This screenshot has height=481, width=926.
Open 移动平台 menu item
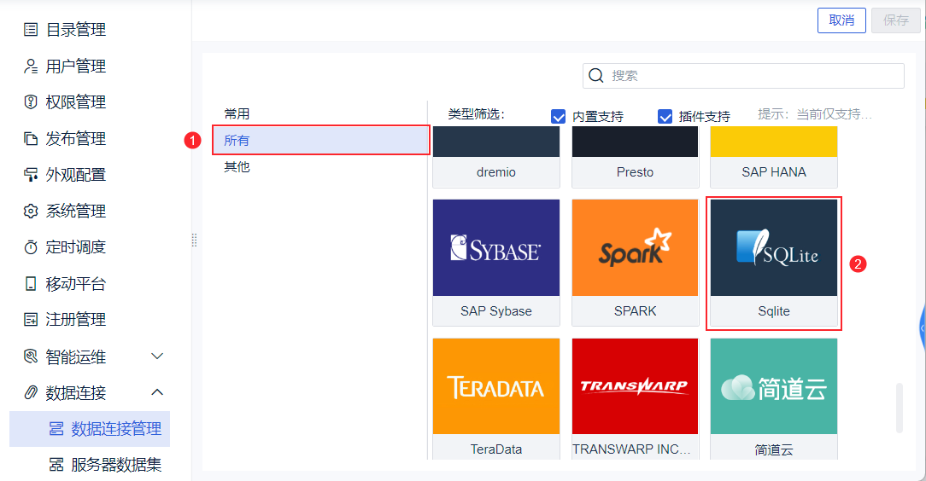75,283
